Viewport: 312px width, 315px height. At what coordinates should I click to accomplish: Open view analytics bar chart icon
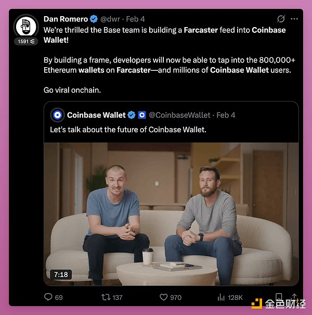coord(221,297)
